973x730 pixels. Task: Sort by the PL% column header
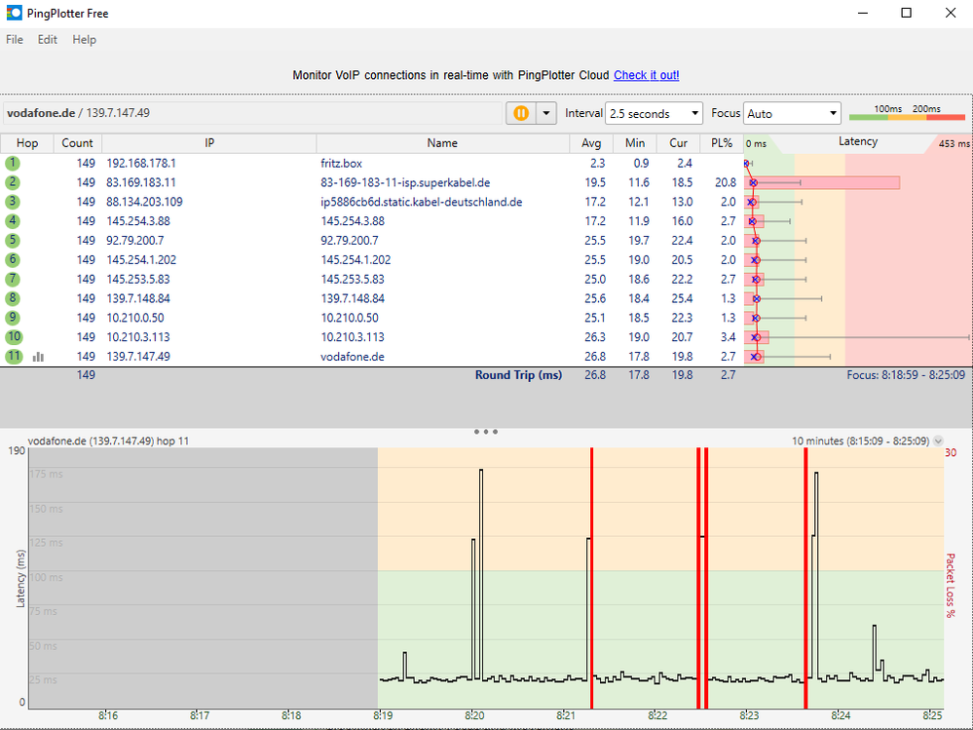pos(722,143)
